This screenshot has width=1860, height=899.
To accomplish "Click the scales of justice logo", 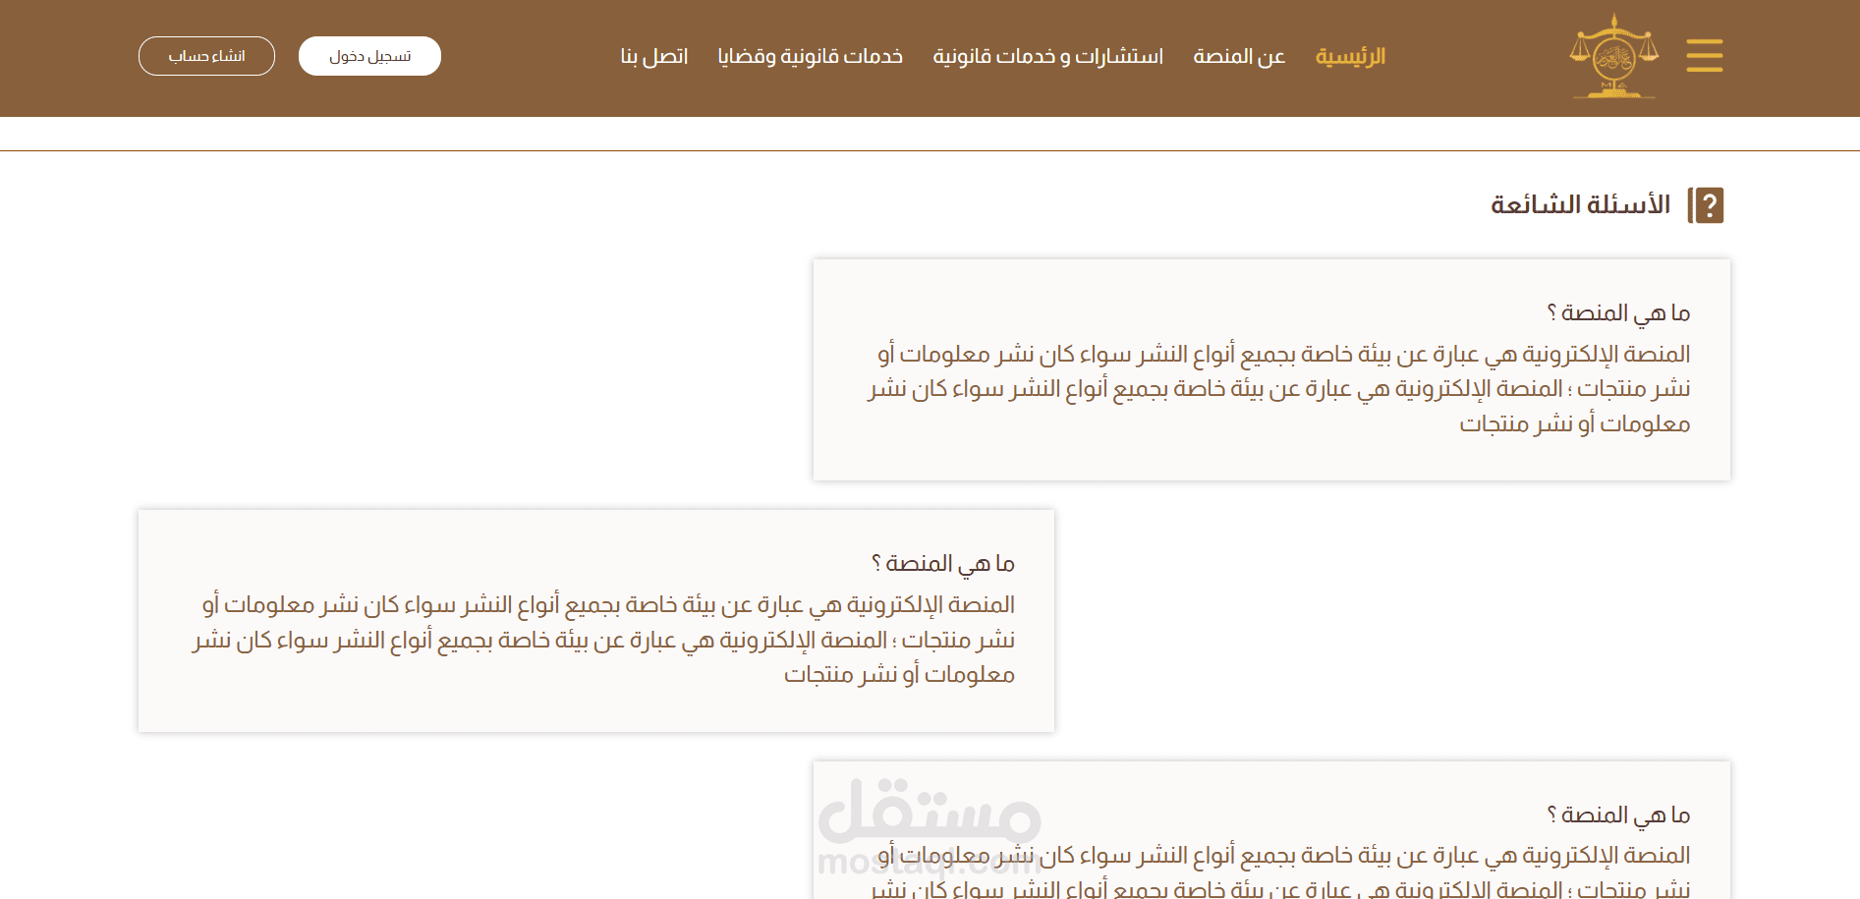I will pyautogui.click(x=1613, y=55).
